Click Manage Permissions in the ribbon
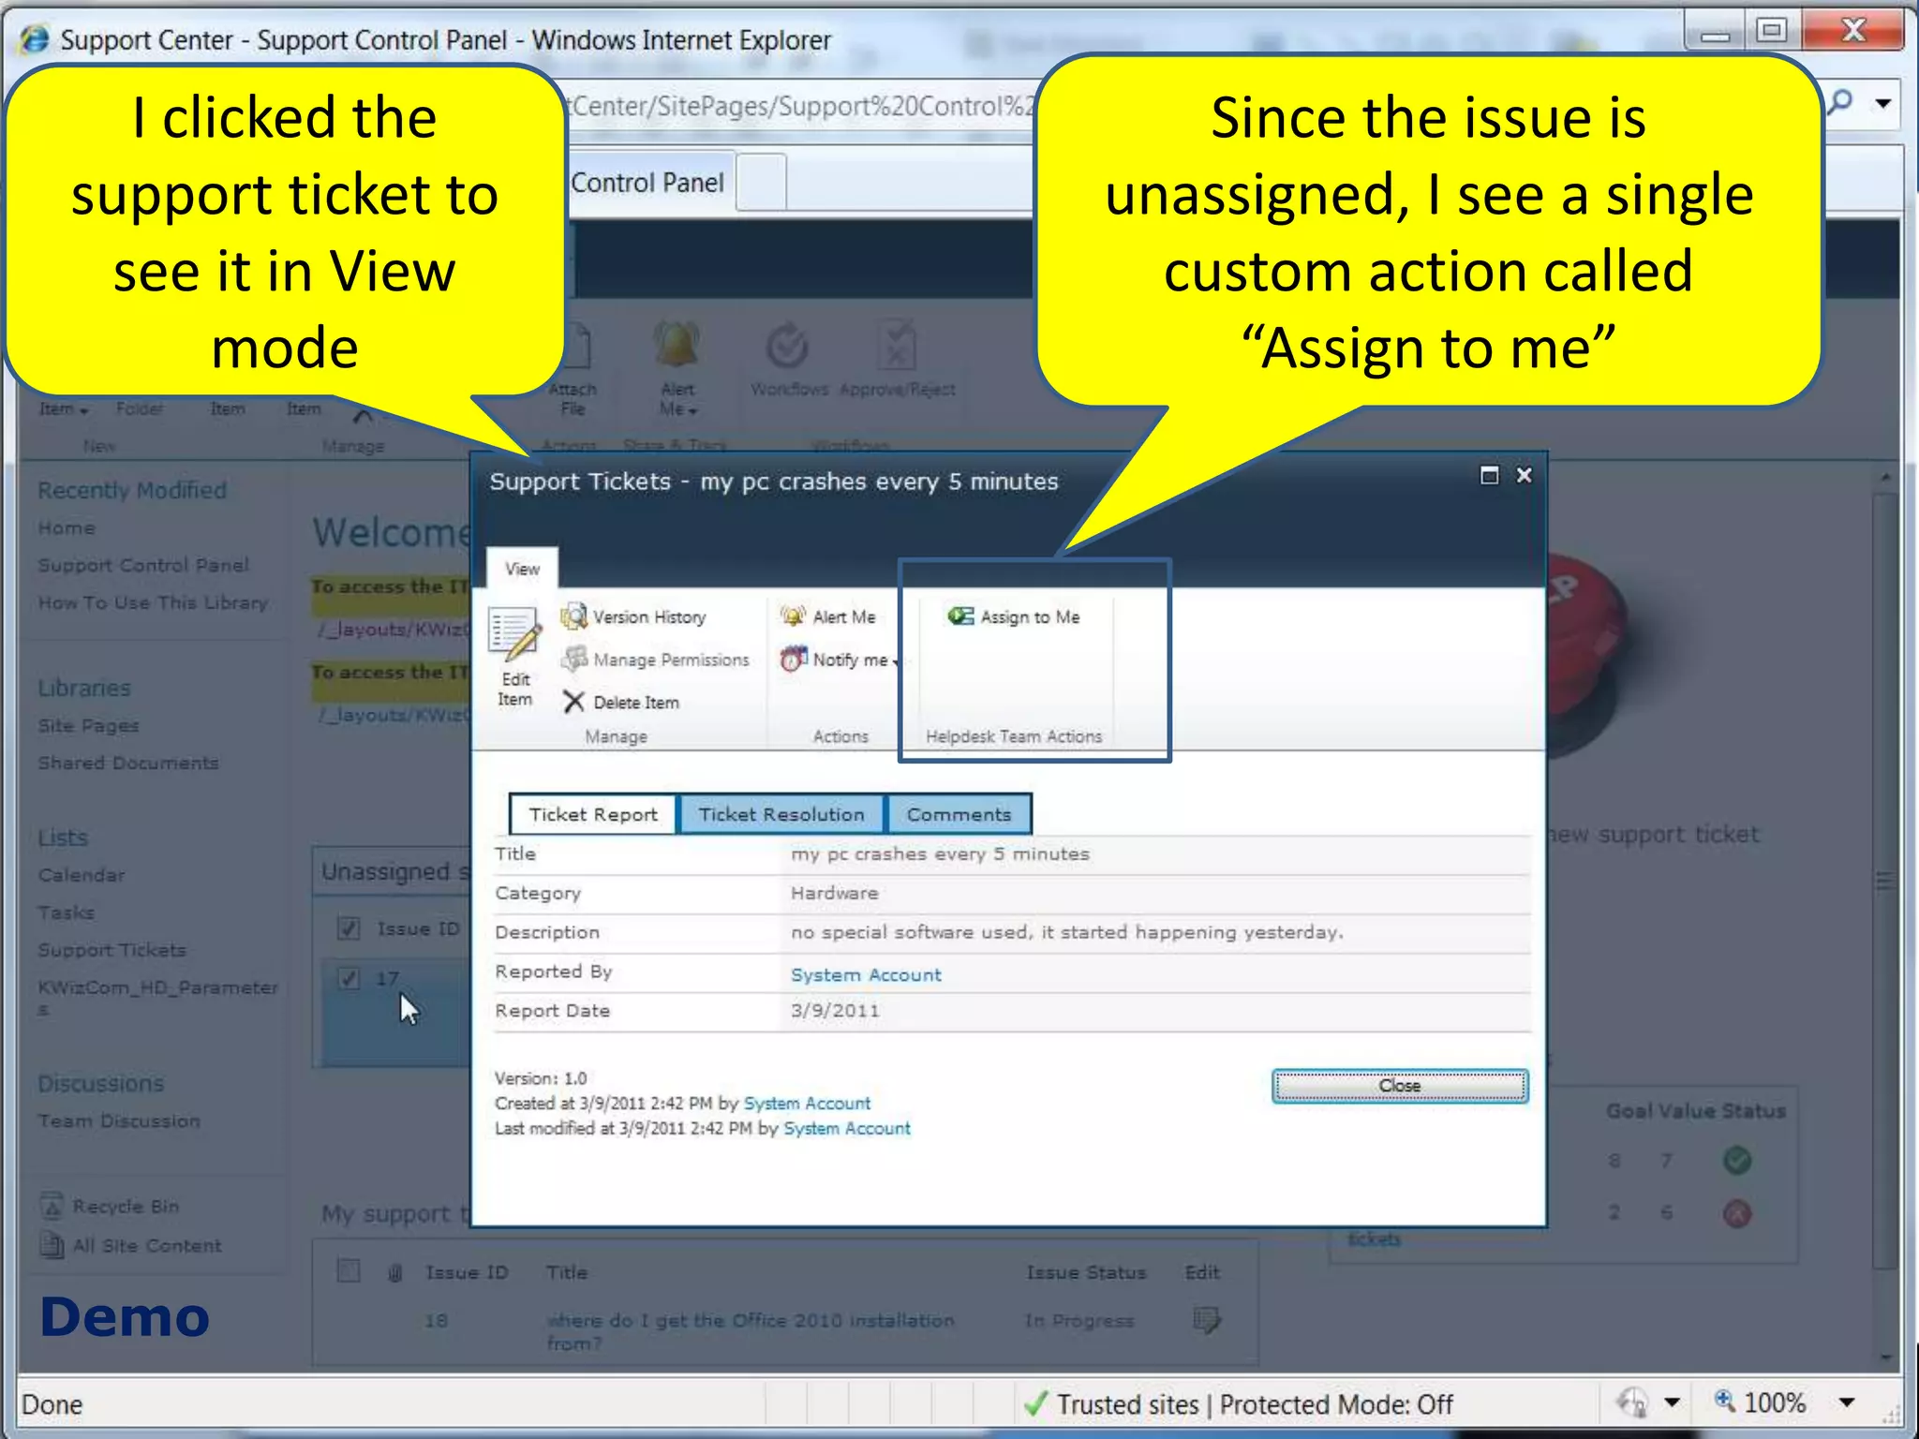 [x=655, y=660]
